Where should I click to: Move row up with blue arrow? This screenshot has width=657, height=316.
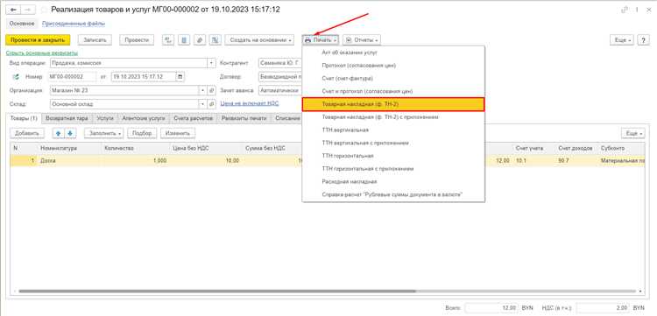pos(58,133)
